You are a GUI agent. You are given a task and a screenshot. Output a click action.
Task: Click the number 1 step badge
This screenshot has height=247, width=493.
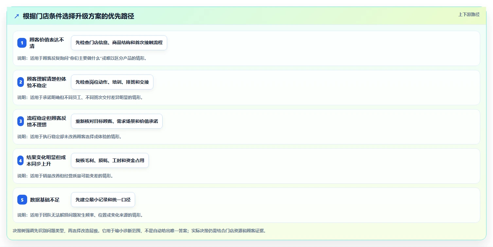22,43
